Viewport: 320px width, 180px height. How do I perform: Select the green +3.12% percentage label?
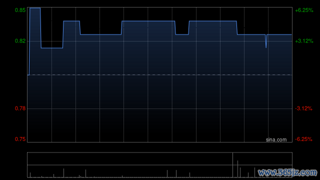click(x=304, y=41)
